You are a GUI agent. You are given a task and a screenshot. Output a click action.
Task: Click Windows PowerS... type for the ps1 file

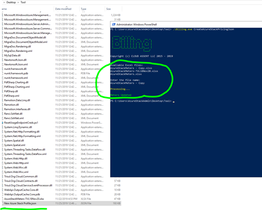91,123
